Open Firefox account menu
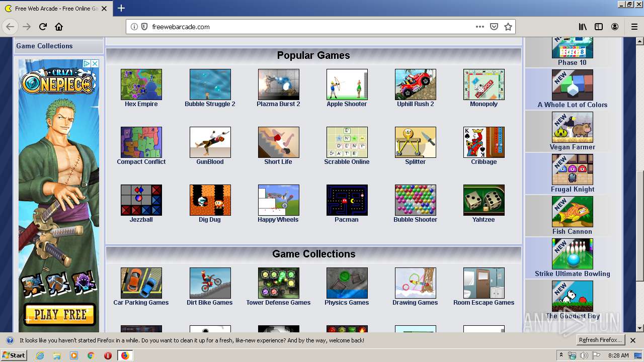The height and width of the screenshot is (362, 644). [615, 27]
